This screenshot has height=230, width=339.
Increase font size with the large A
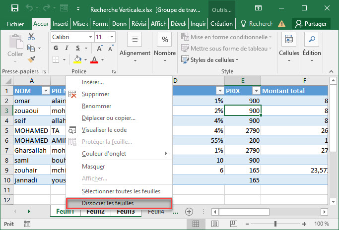pos(100,48)
